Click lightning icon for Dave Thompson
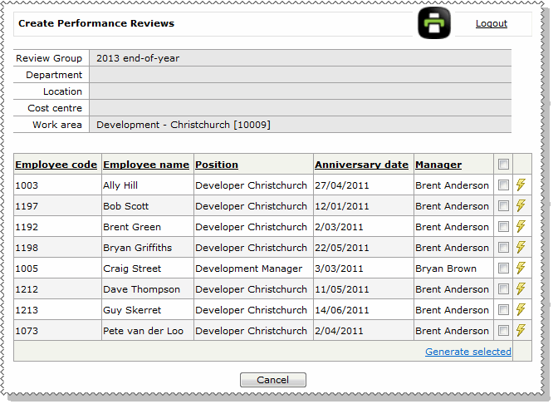 point(521,288)
